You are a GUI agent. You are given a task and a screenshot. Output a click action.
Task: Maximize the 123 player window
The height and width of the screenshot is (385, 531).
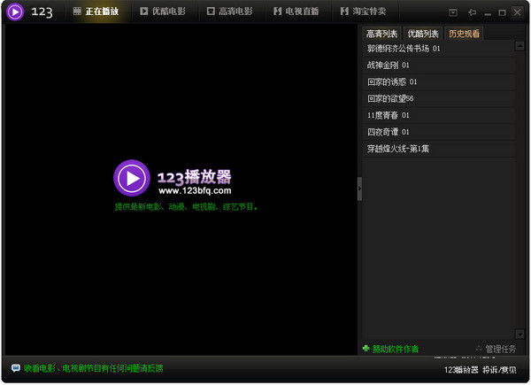(x=502, y=13)
